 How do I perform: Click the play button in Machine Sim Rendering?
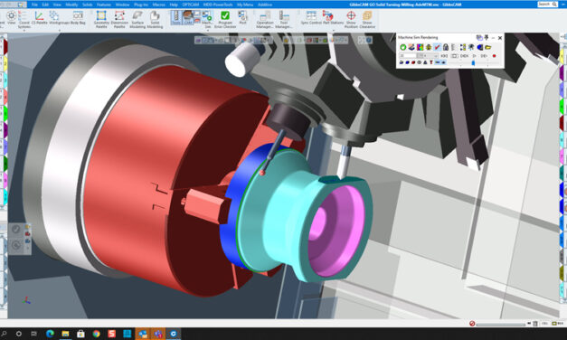pos(475,56)
